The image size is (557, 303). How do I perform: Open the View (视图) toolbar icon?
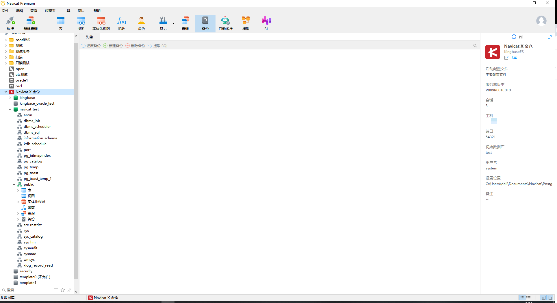(81, 23)
